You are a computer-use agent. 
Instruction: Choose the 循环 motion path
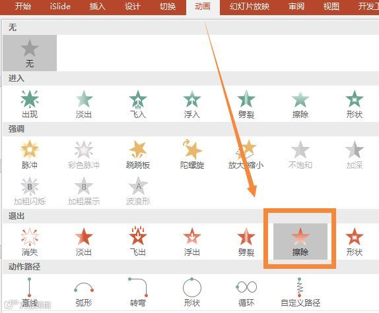click(246, 292)
